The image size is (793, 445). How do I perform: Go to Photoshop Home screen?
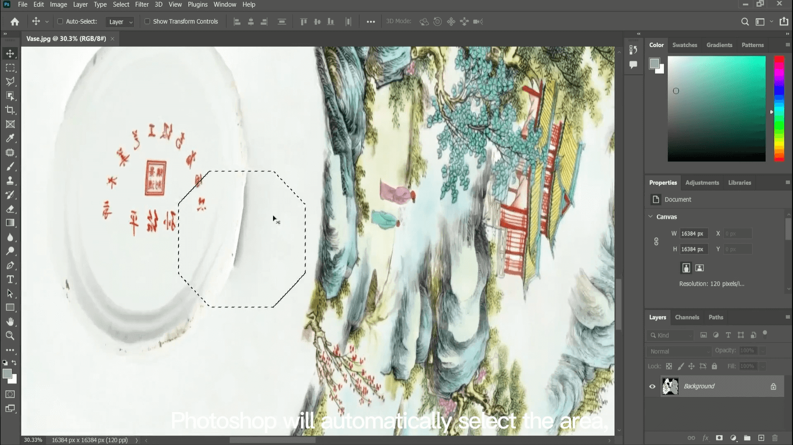[x=15, y=22]
